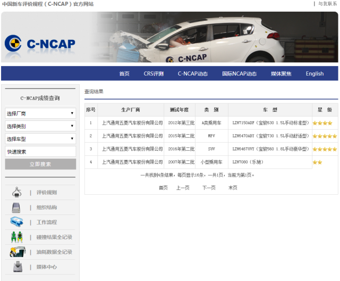Screen dimensions: 340x281
Task: Click the 与我联系 link at top right
Action: click(x=327, y=4)
